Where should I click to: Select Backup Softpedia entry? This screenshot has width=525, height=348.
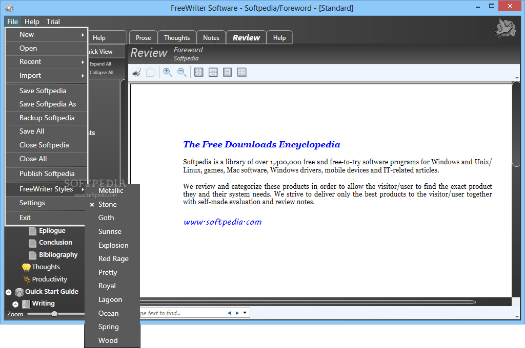pos(47,118)
